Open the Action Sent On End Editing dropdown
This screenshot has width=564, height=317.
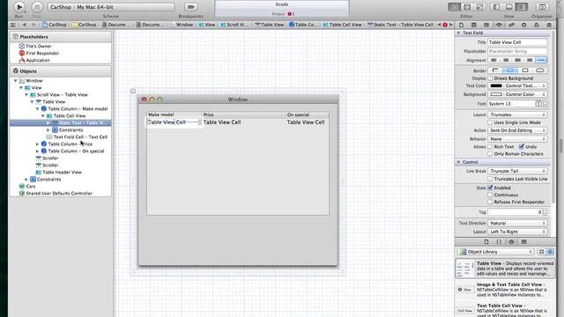517,130
